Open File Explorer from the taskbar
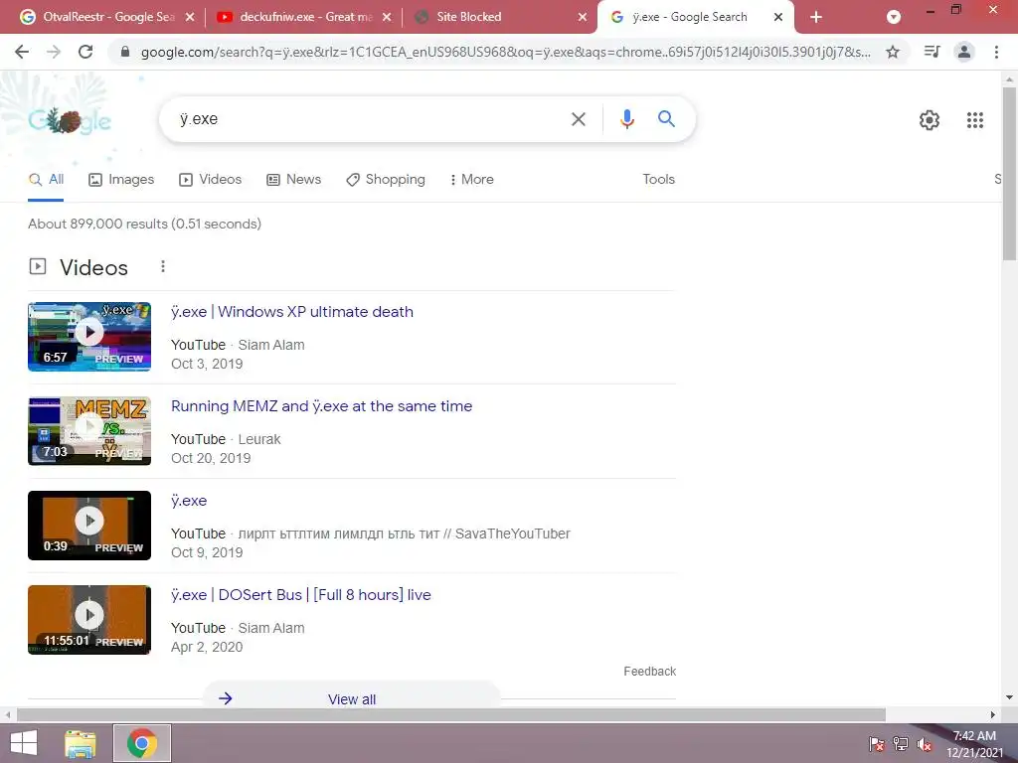Image resolution: width=1018 pixels, height=763 pixels. tap(81, 743)
